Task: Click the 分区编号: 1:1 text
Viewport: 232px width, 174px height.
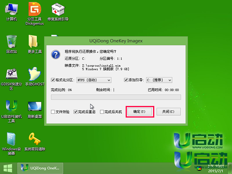Action: pos(111,59)
